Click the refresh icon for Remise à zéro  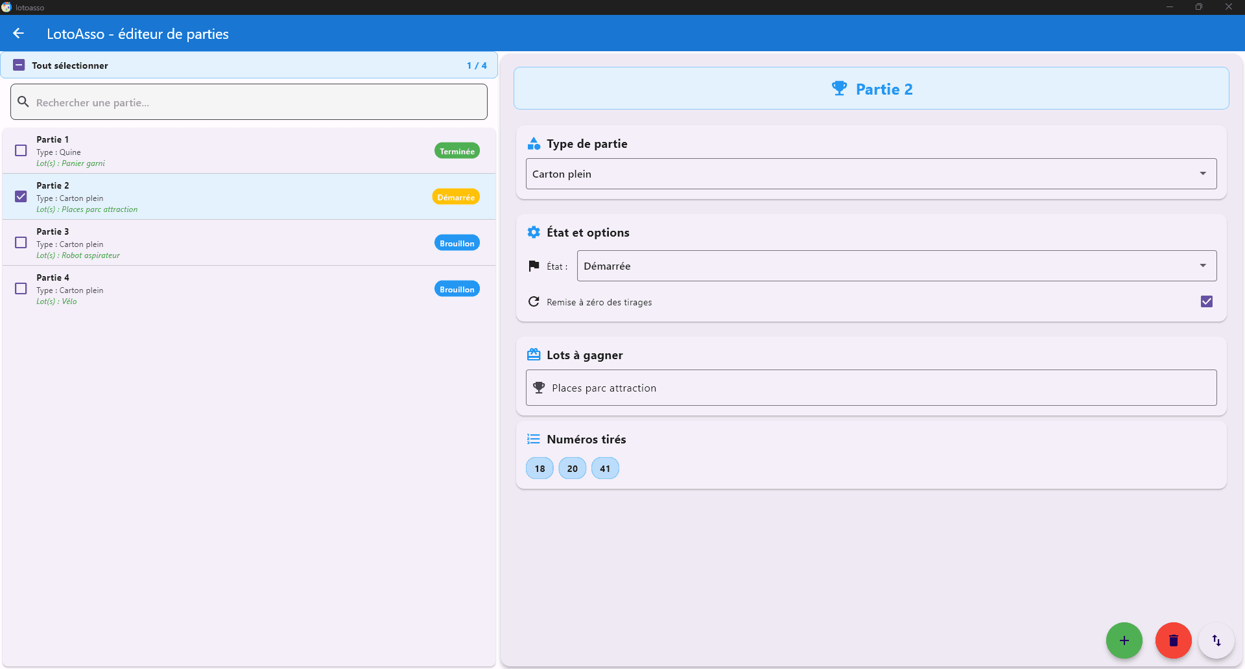(534, 302)
